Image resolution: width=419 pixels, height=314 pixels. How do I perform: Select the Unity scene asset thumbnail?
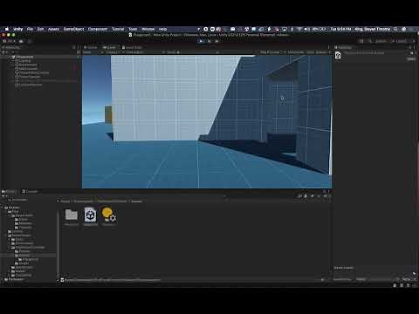(90, 215)
